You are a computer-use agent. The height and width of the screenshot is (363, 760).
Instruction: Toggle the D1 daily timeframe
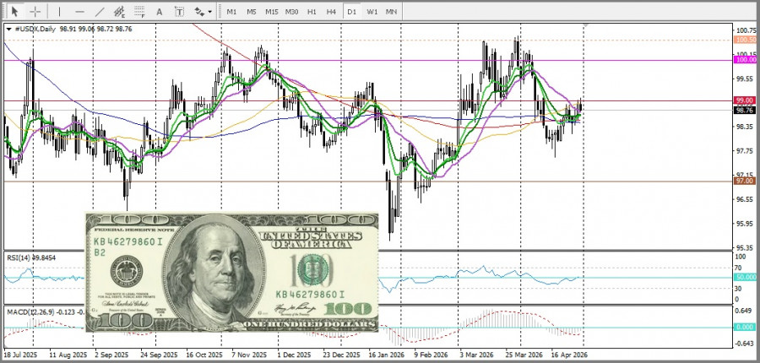point(351,11)
